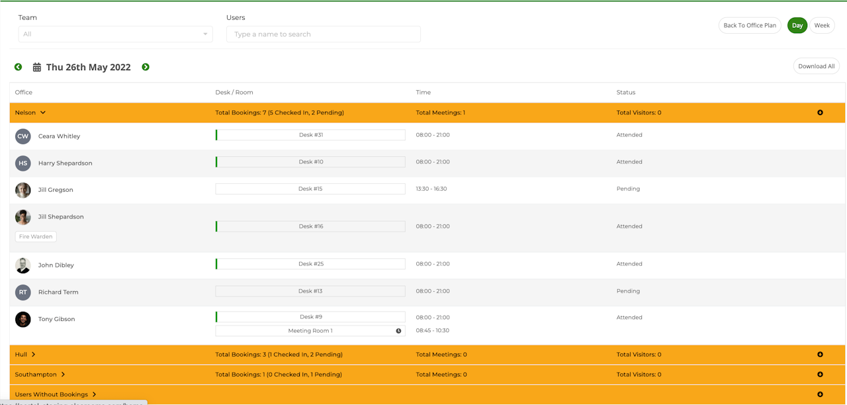Click Jill Gregson's profile photo
847x405 pixels.
pyautogui.click(x=23, y=190)
